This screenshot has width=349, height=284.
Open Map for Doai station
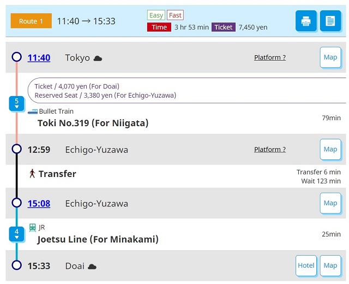point(330,265)
